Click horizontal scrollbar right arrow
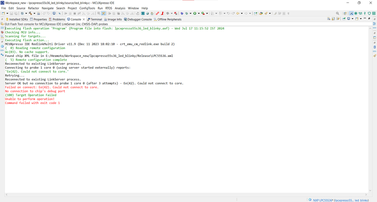The width and height of the screenshot is (377, 202). [366, 194]
